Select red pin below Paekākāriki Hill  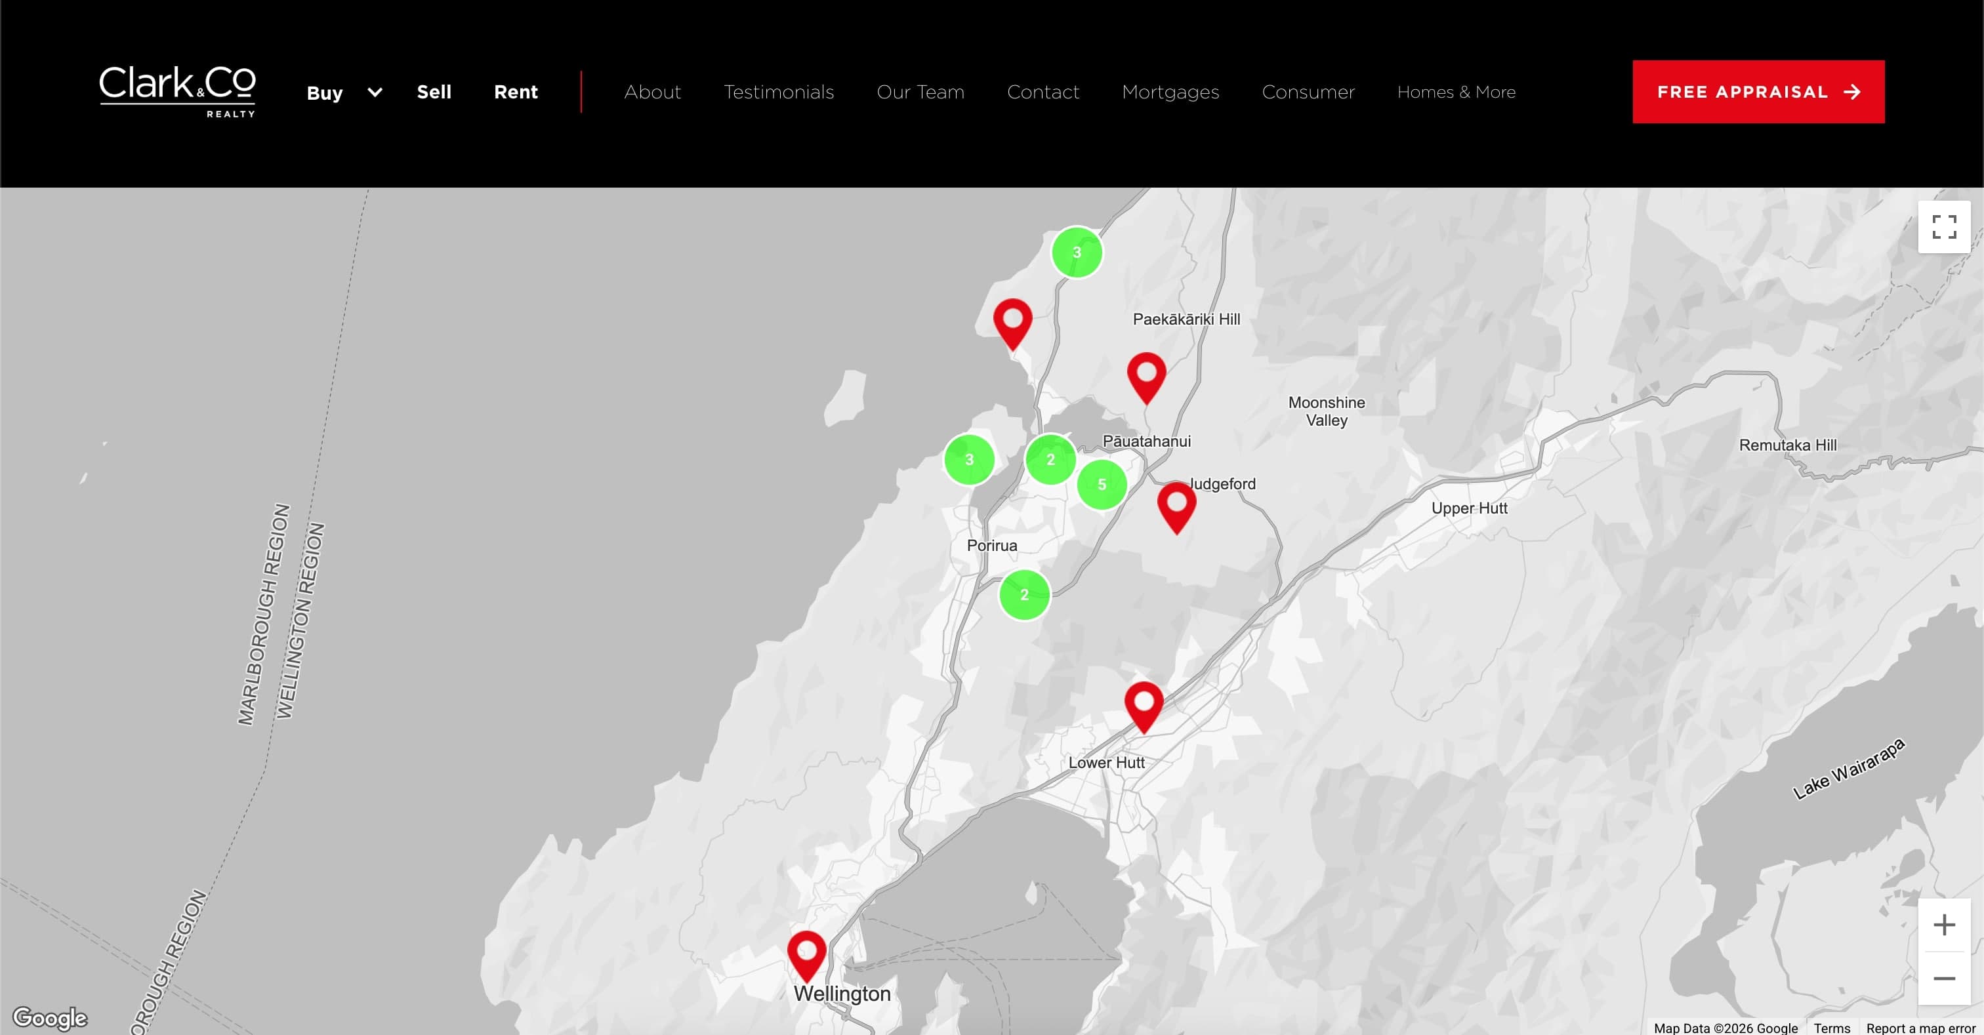click(x=1146, y=376)
